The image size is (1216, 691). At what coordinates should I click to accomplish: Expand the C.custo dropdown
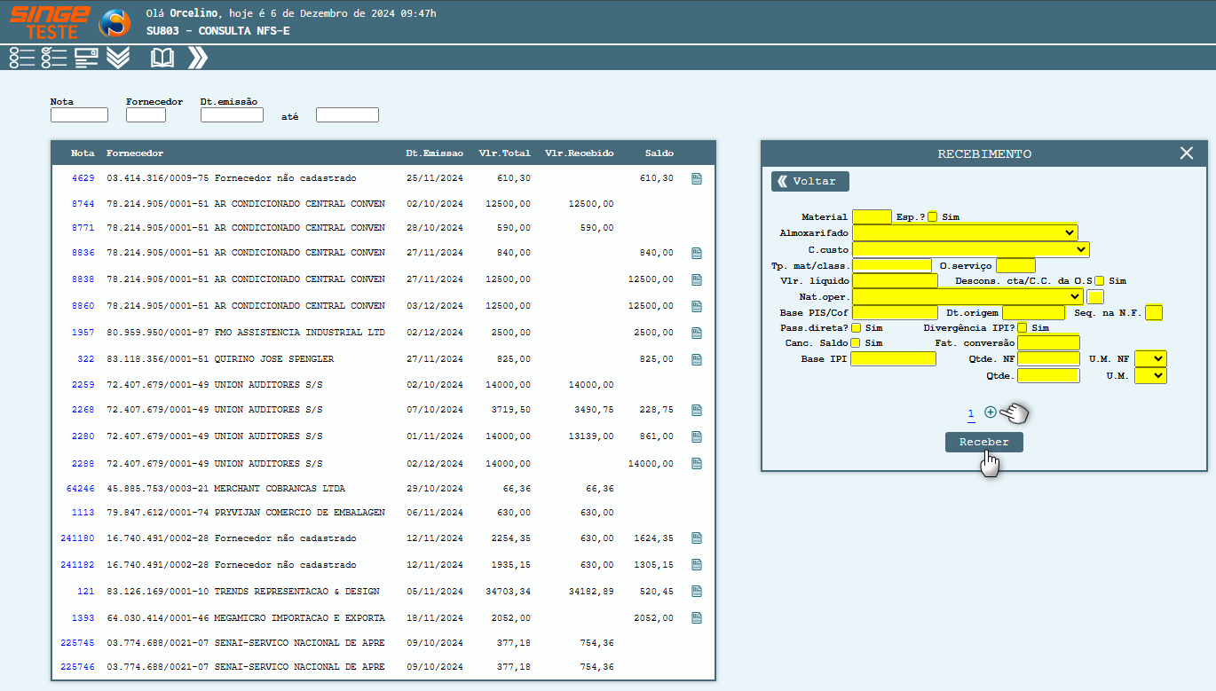click(x=970, y=250)
